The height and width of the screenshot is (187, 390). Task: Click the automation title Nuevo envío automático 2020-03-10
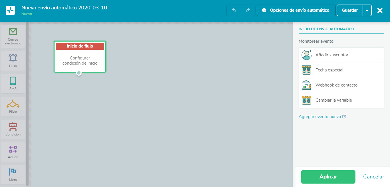[64, 8]
